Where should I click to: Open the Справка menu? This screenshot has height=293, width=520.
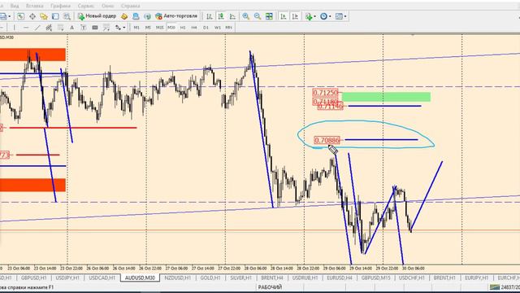[x=130, y=6]
